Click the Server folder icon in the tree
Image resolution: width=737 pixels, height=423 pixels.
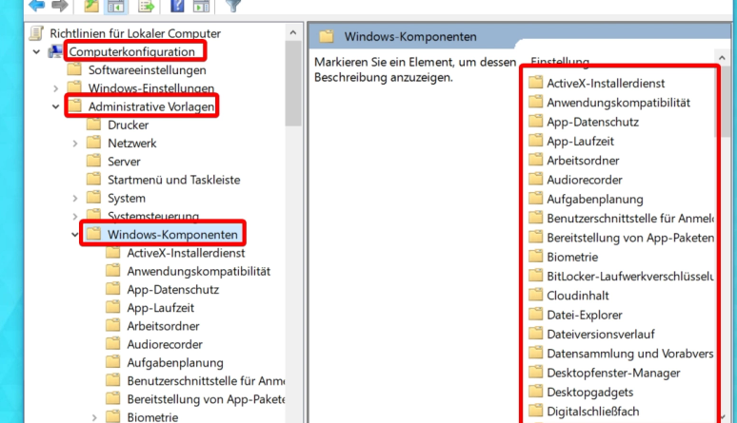(x=93, y=161)
